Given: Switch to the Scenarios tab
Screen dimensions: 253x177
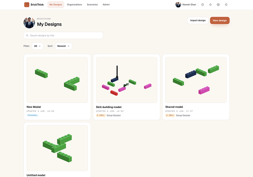Looking at the screenshot, I should click(x=92, y=4).
